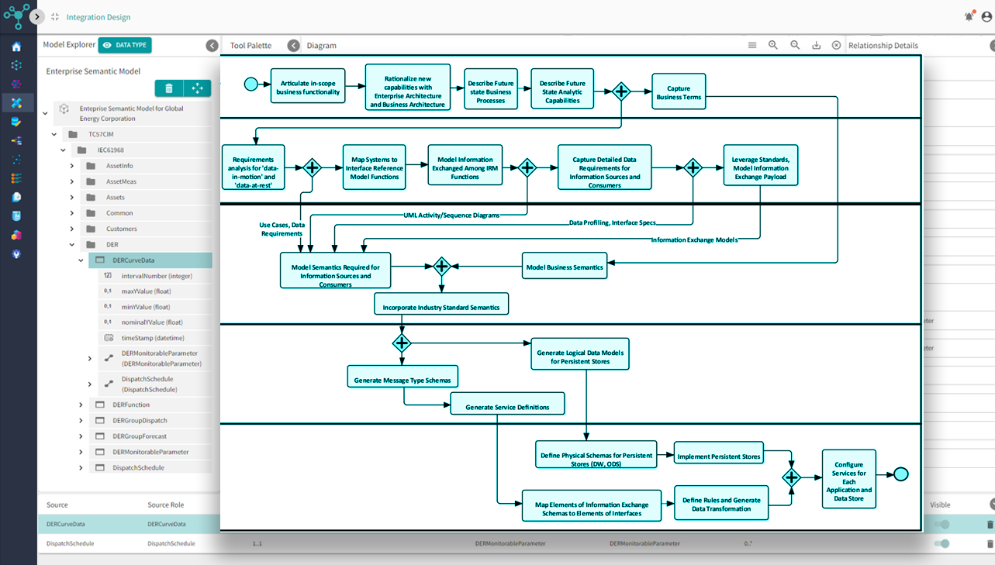Toggle Visible switch for the DispatchSchedule row

[x=941, y=543]
